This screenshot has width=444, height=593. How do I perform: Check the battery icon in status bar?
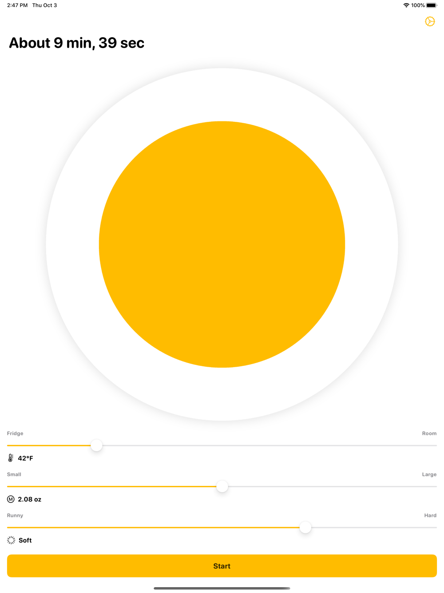[432, 5]
